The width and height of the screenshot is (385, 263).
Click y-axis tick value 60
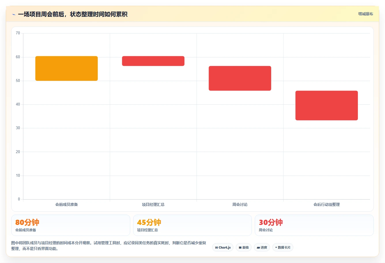pyautogui.click(x=18, y=57)
